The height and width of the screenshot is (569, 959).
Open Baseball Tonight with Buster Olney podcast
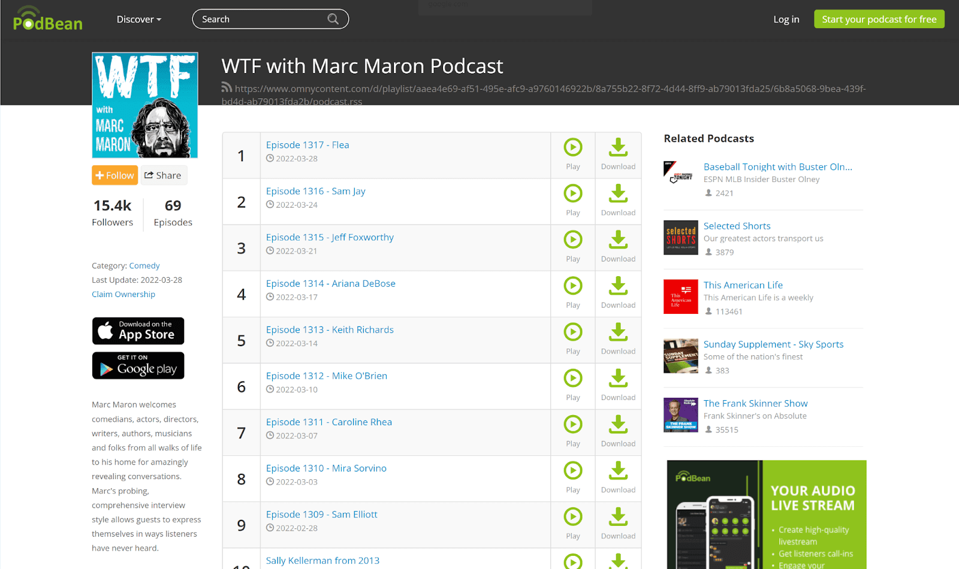click(x=777, y=167)
